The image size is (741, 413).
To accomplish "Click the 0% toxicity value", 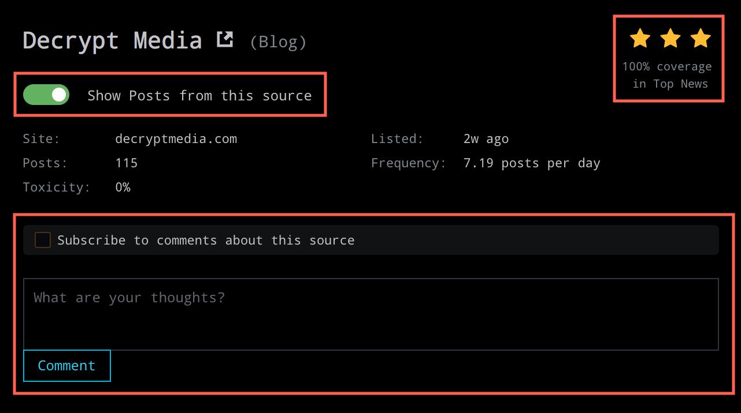I will pos(123,187).
